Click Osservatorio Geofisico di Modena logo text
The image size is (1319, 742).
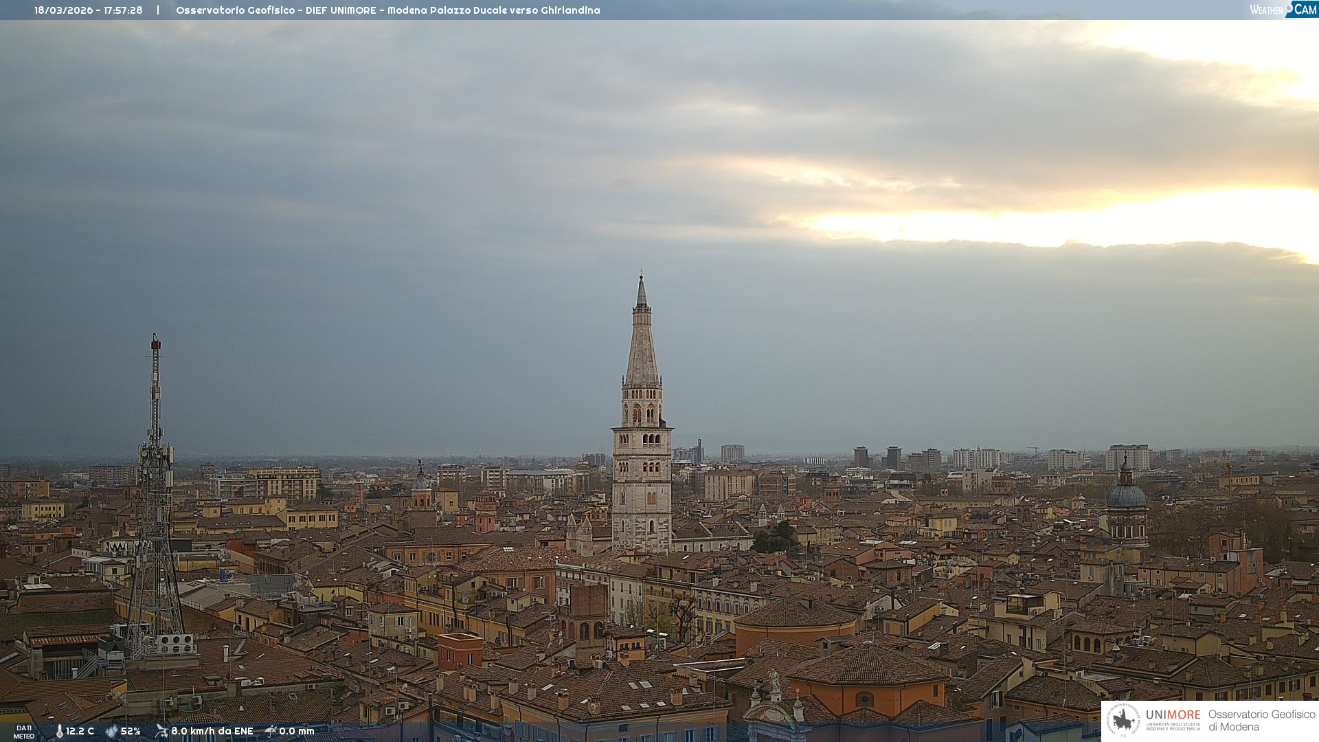click(1261, 720)
